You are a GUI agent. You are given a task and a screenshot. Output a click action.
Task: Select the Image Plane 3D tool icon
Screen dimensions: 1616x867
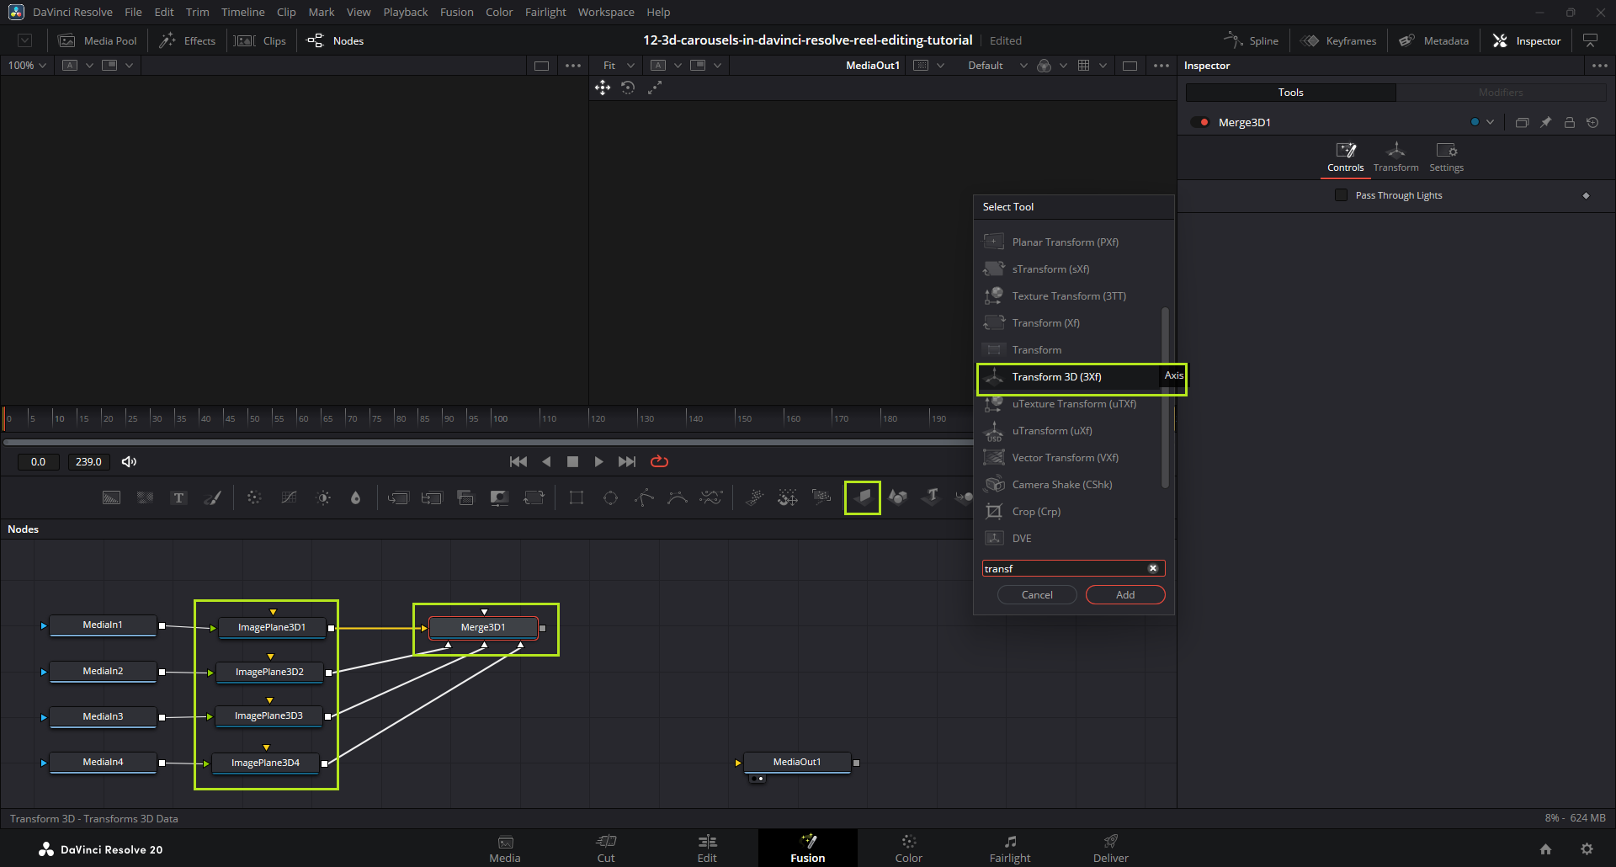[863, 497]
